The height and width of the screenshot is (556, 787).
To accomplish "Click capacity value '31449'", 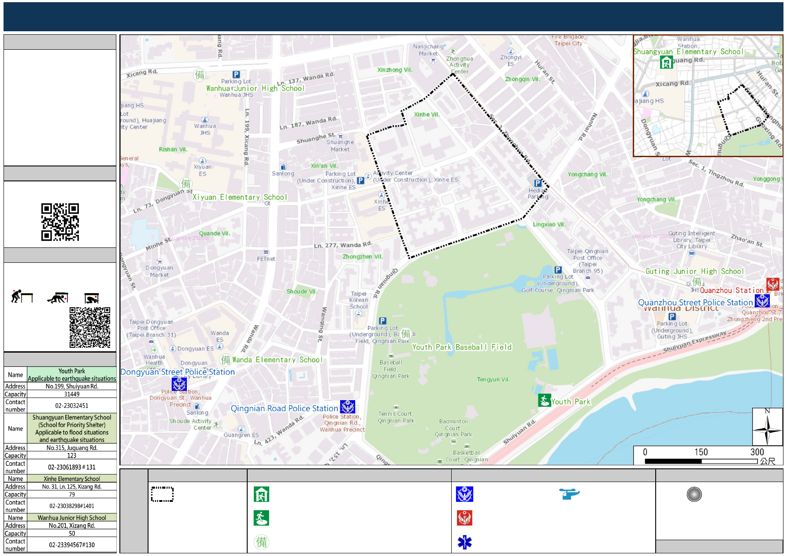I will (x=72, y=394).
